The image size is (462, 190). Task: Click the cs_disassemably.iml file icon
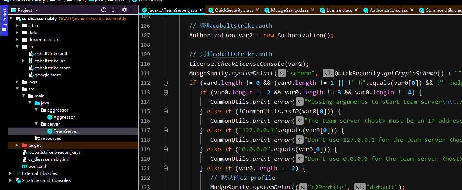click(x=25, y=159)
